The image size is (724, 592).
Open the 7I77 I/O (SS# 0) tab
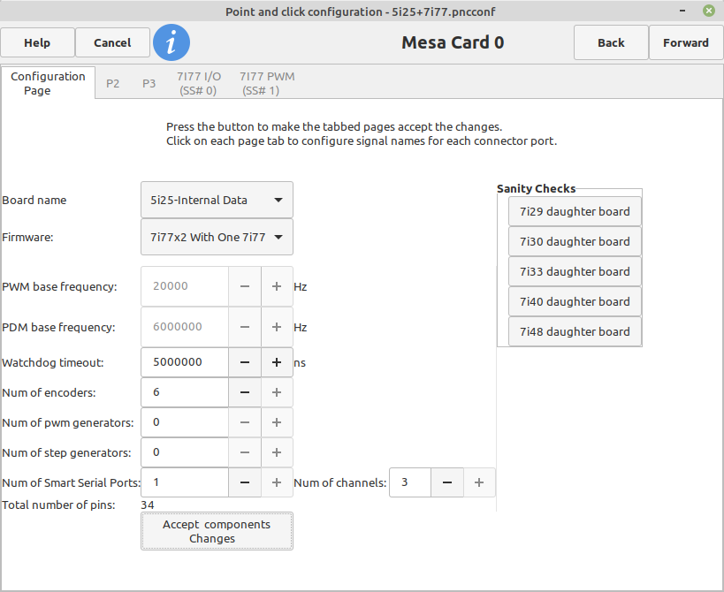199,84
